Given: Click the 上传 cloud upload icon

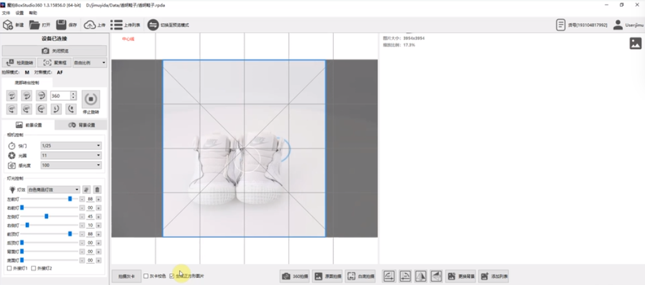Looking at the screenshot, I should coord(89,25).
